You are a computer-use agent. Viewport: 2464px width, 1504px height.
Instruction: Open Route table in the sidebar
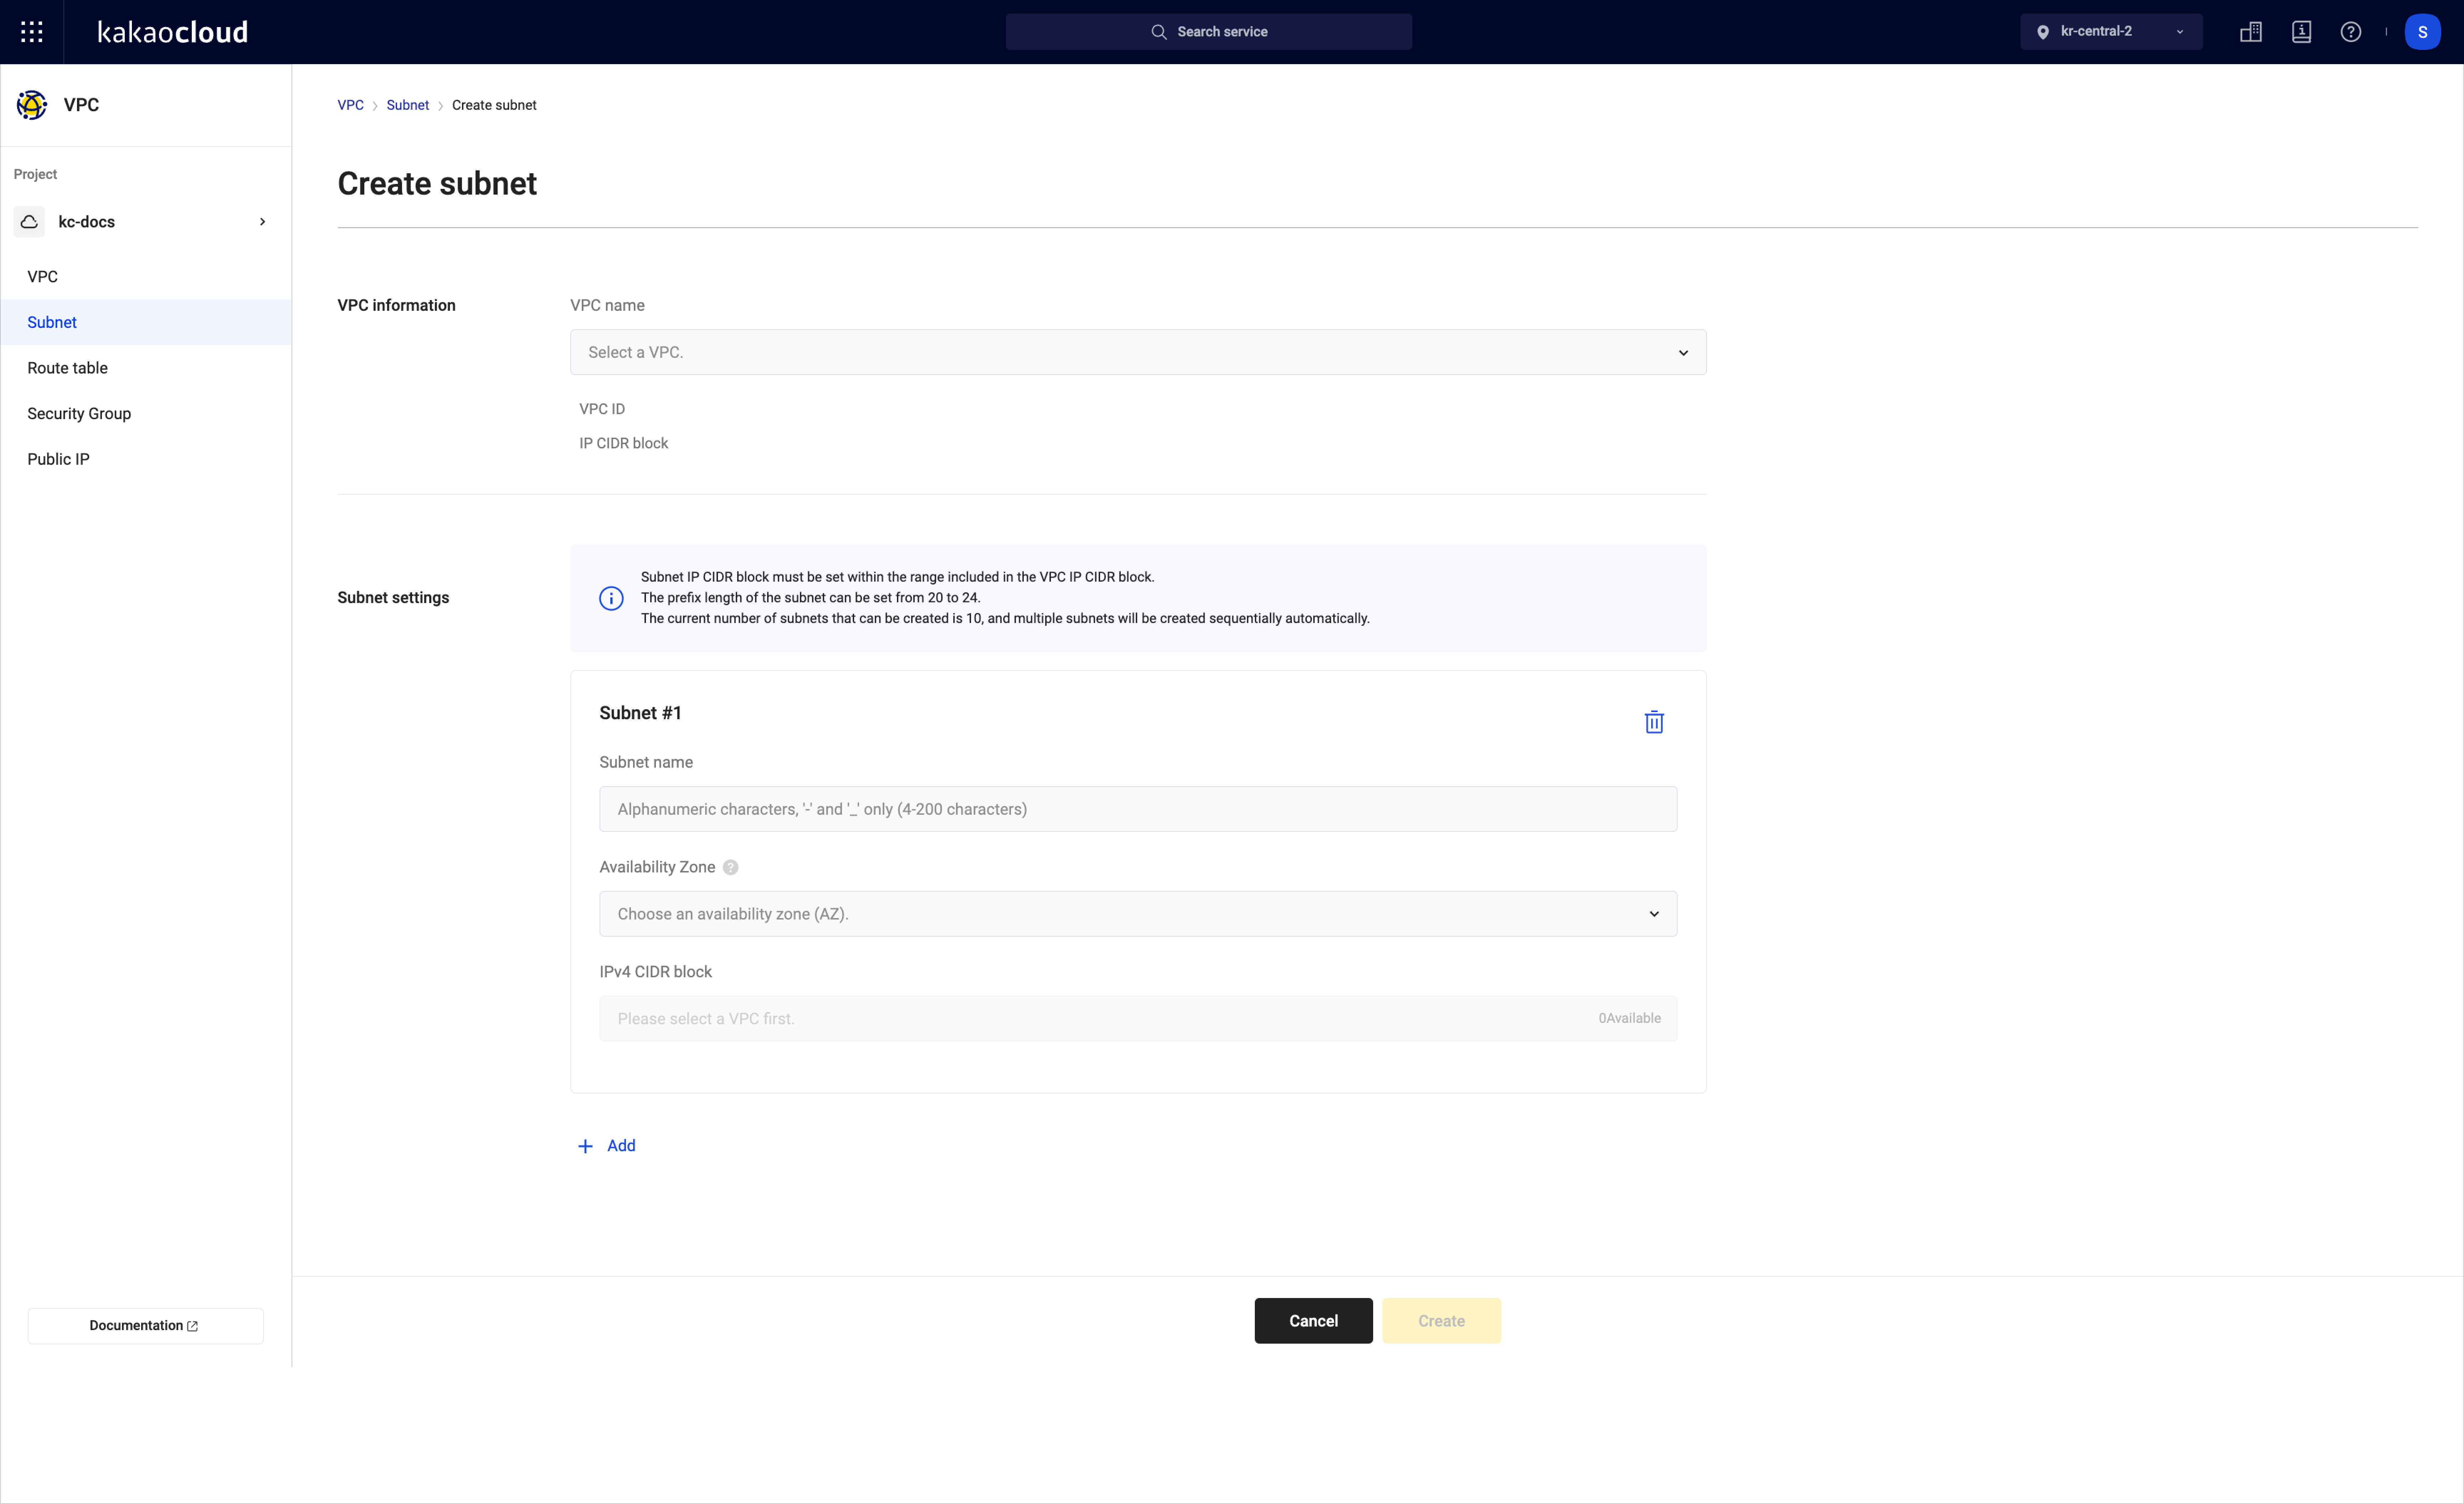tap(146, 368)
